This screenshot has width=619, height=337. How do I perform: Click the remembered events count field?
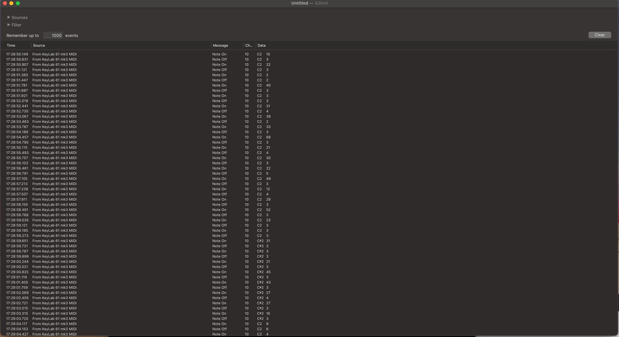53,35
